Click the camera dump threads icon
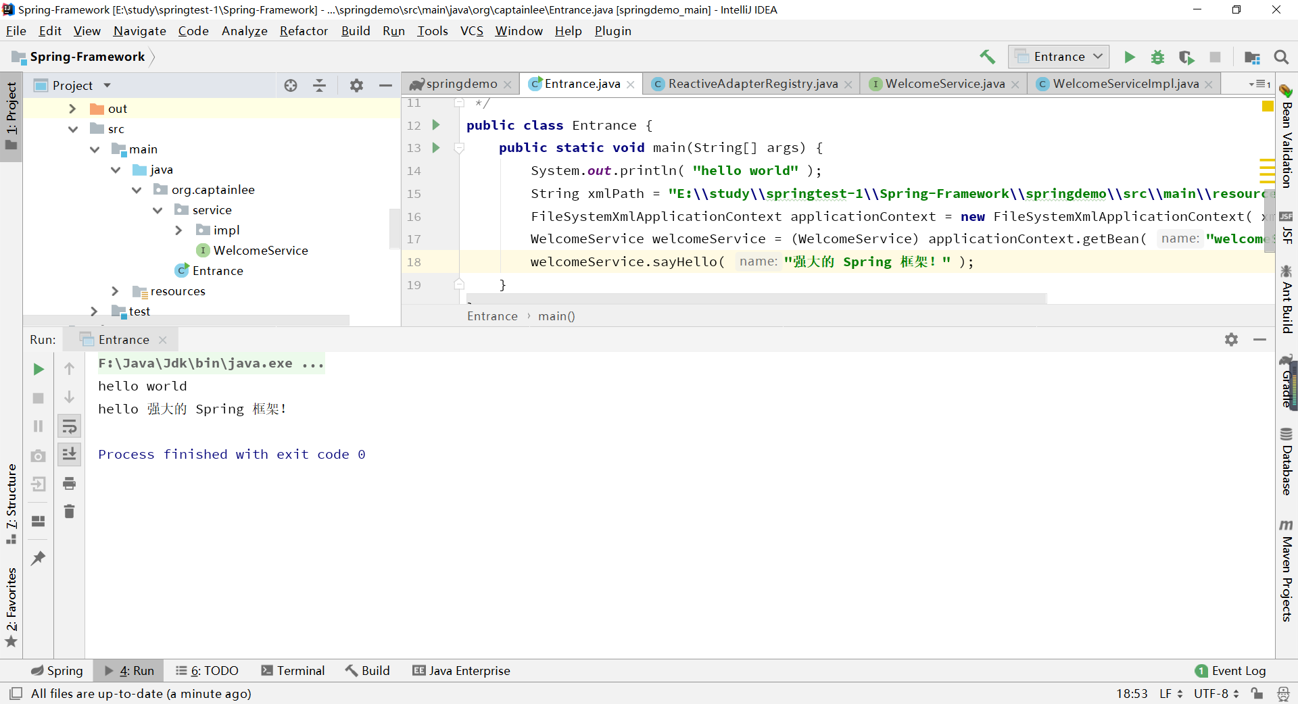The height and width of the screenshot is (704, 1298). click(39, 455)
